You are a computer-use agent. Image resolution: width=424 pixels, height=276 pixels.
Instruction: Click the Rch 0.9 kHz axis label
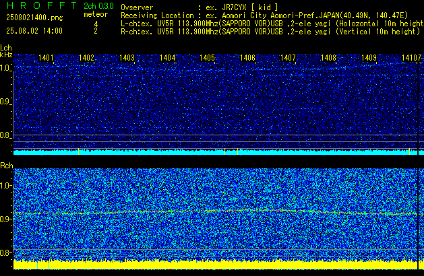(x=5, y=219)
